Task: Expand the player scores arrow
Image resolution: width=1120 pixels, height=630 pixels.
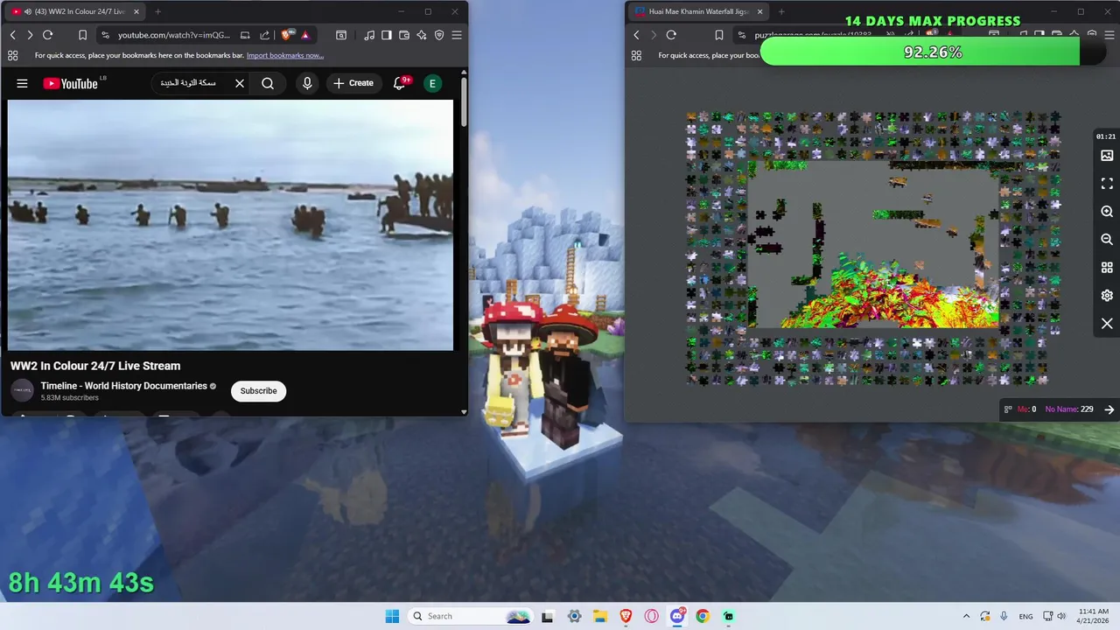Action: pyautogui.click(x=1109, y=409)
